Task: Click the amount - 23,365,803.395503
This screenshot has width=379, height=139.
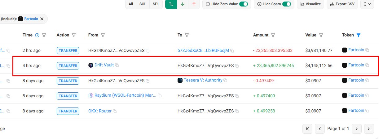Action: pos(273,50)
